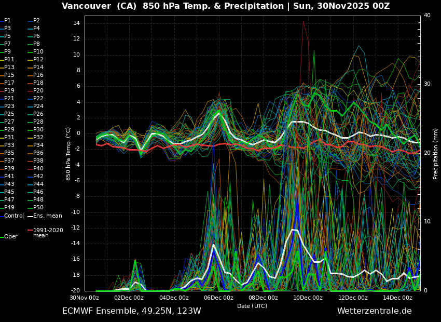Click the 30Nov 00z date tick label
Viewport: 441px width, 322px height.
click(x=85, y=298)
